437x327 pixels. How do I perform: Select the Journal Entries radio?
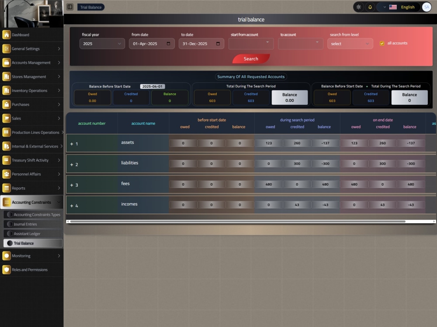tap(10, 224)
